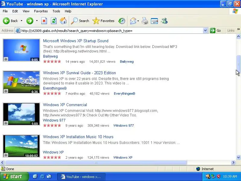This screenshot has width=241, height=181.
Task: Click the Windows flag logo throbber
Action: click(x=235, y=11)
